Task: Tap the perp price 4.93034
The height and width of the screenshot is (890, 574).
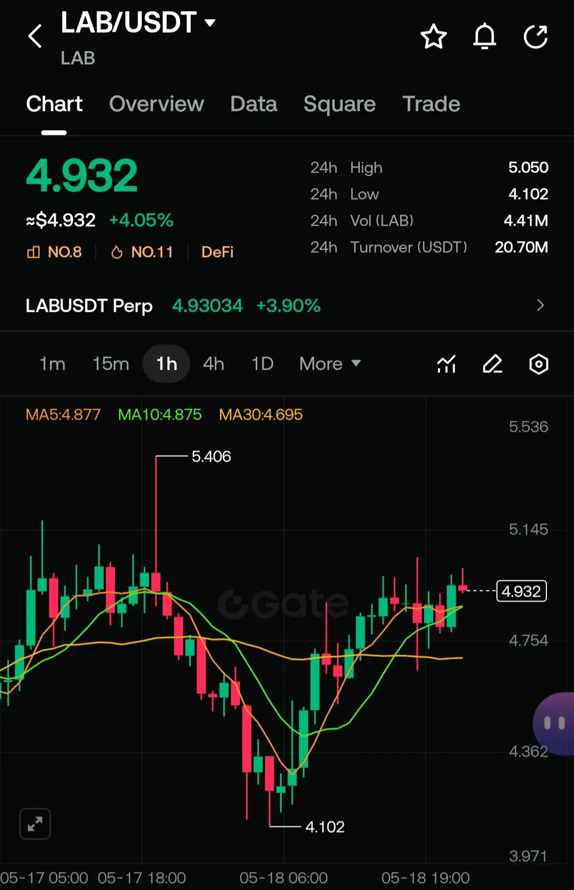Action: tap(208, 306)
